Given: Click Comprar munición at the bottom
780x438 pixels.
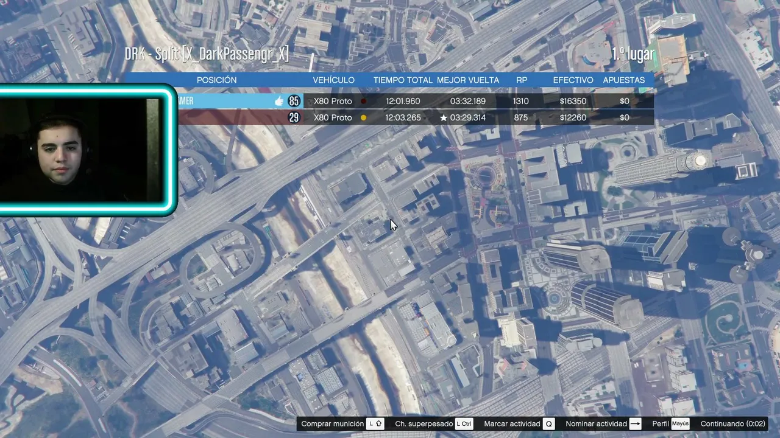Looking at the screenshot, I should click(333, 423).
